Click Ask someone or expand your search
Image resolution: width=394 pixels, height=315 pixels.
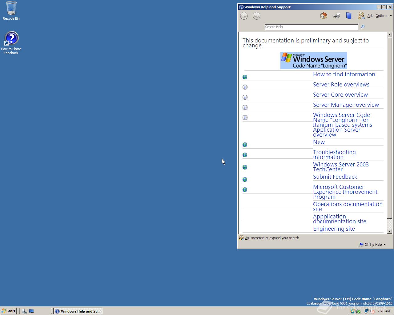[x=269, y=238]
